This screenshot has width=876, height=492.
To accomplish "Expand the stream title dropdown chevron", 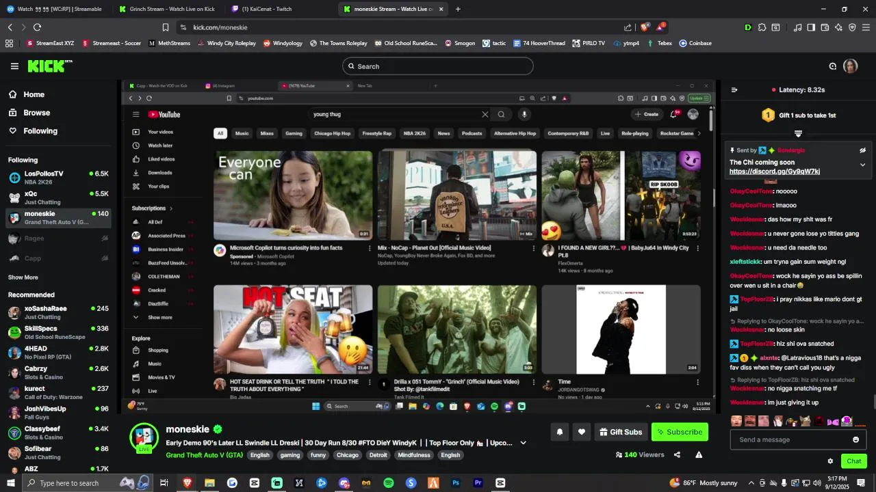I will (523, 443).
